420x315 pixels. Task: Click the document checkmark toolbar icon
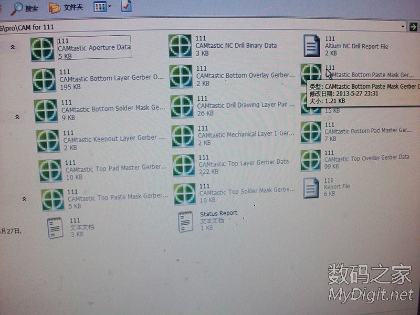tap(126, 6)
